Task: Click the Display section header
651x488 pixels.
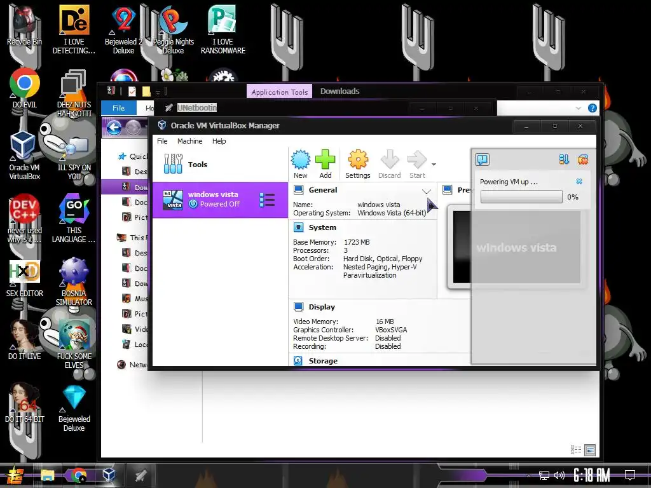Action: (x=321, y=307)
